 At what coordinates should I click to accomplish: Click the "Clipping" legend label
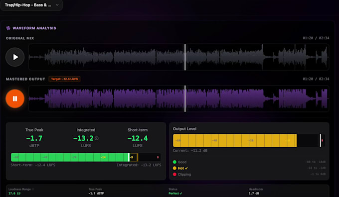coord(184,174)
